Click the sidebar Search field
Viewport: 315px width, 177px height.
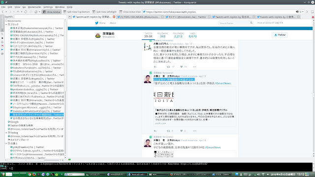point(40,17)
